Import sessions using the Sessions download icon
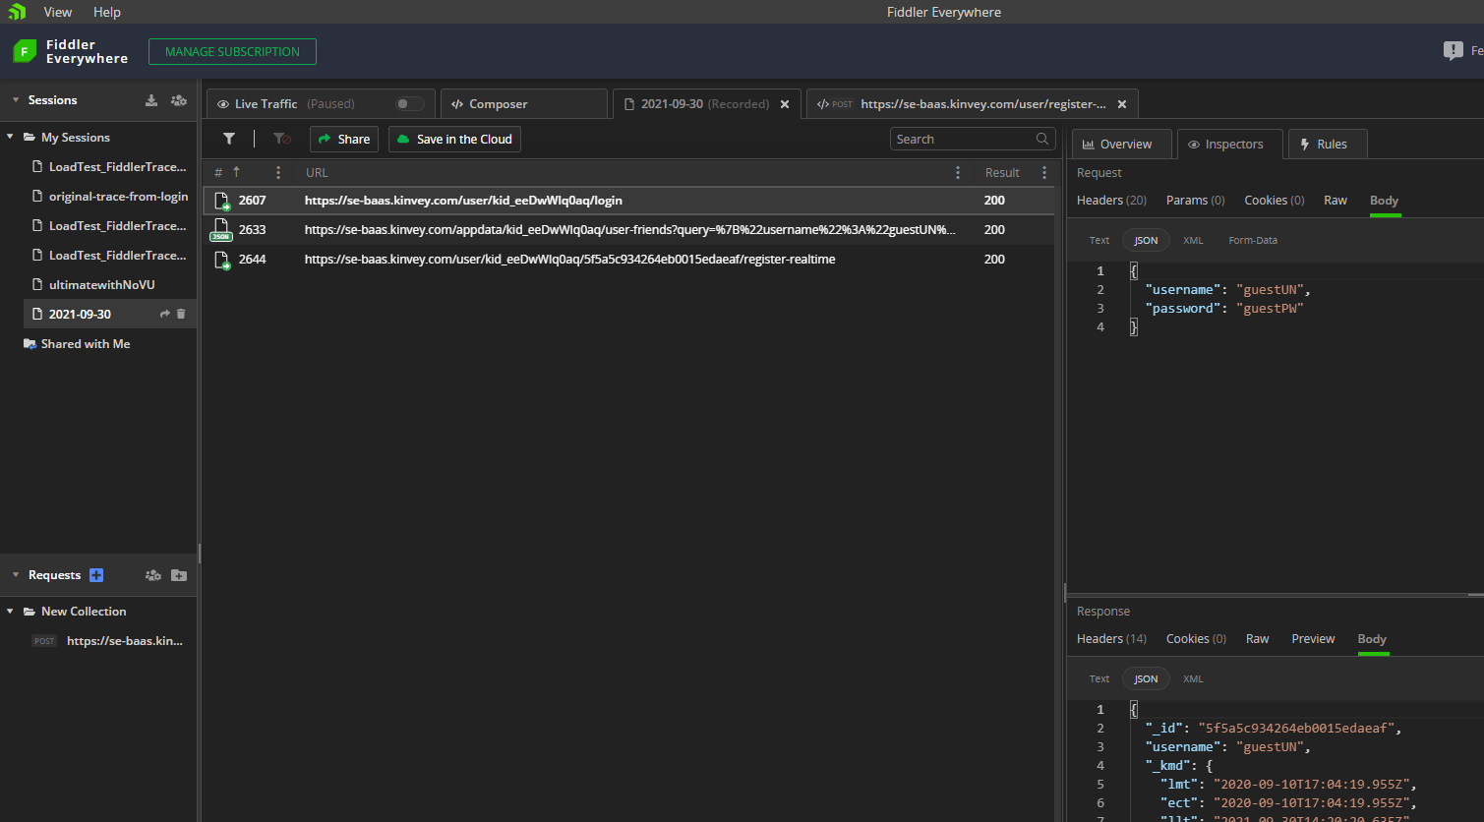The image size is (1484, 822). (x=151, y=100)
